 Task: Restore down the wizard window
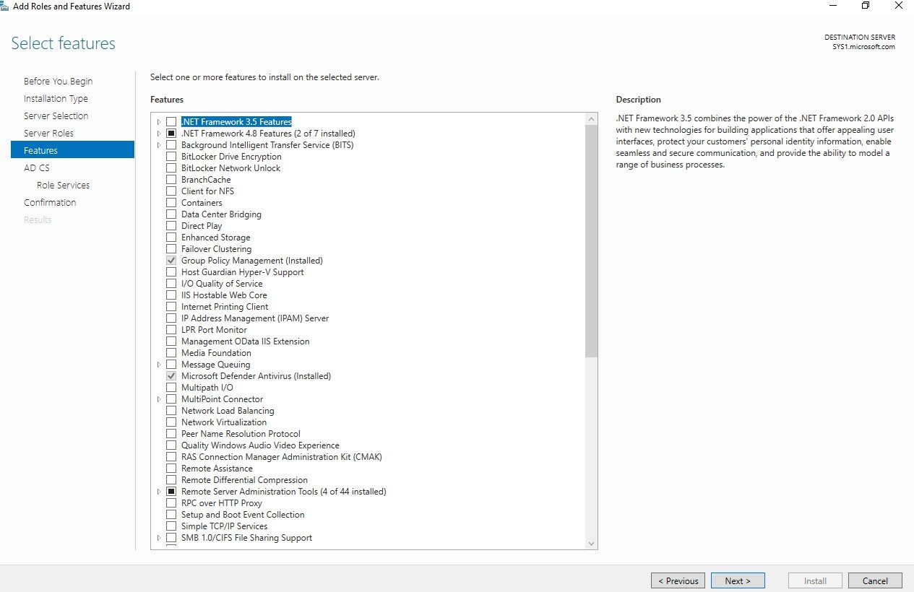point(866,6)
